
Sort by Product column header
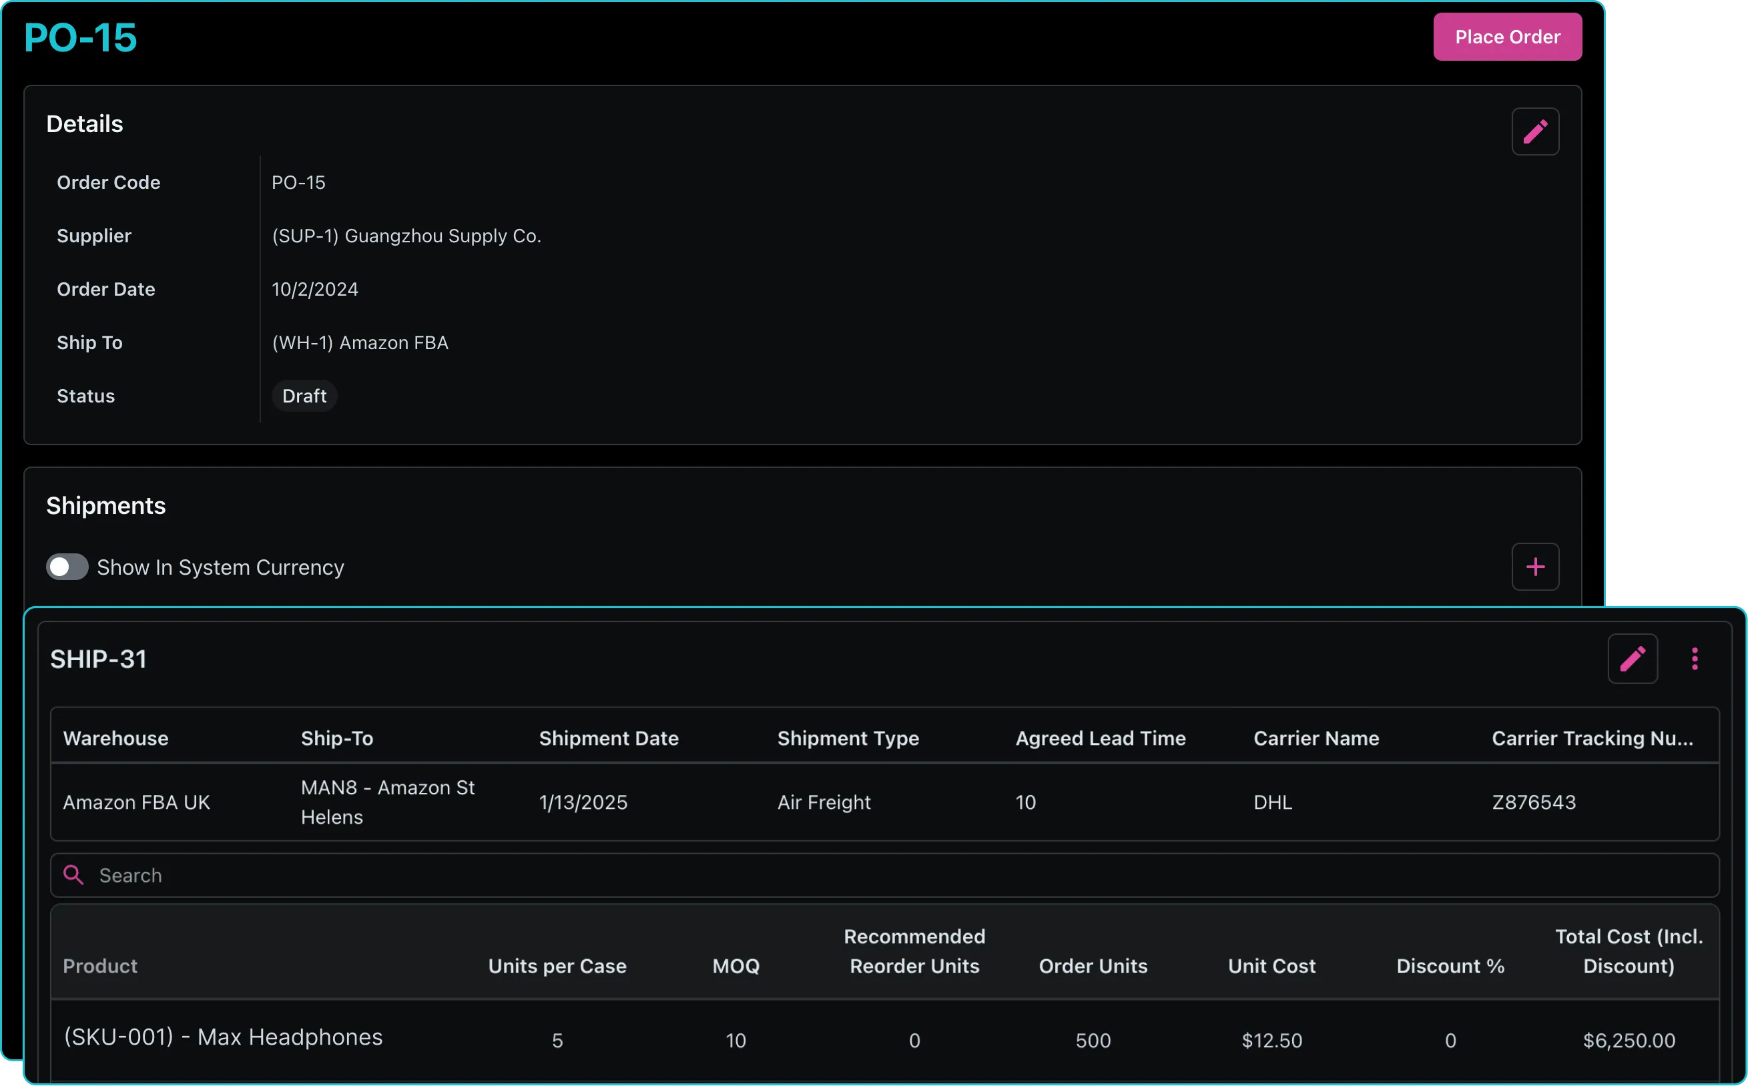100,966
